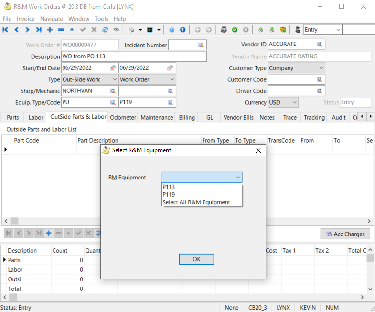The height and width of the screenshot is (312, 375).
Task: Open the Start Date calendar picker icon
Action: pos(113,68)
